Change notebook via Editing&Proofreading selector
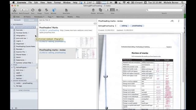The image size is (196, 110). coord(107,26)
